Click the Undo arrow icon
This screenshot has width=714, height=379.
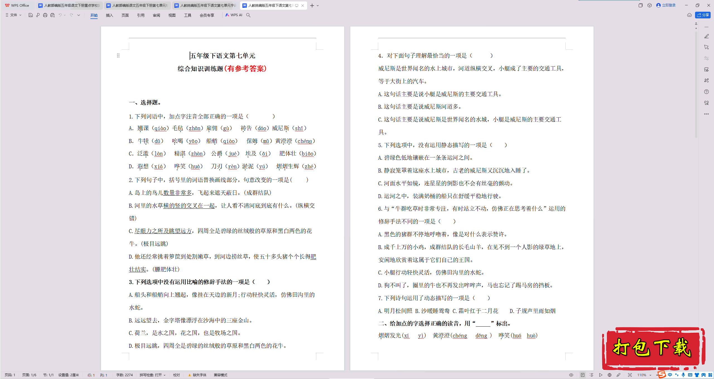pos(60,15)
